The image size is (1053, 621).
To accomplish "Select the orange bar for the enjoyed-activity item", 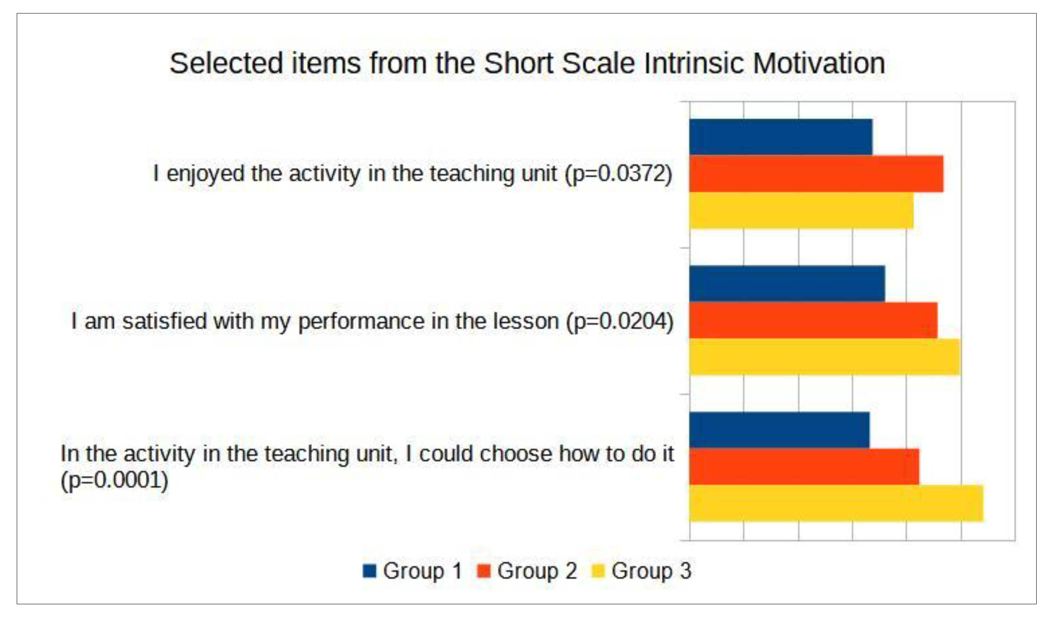I will pyautogui.click(x=816, y=174).
